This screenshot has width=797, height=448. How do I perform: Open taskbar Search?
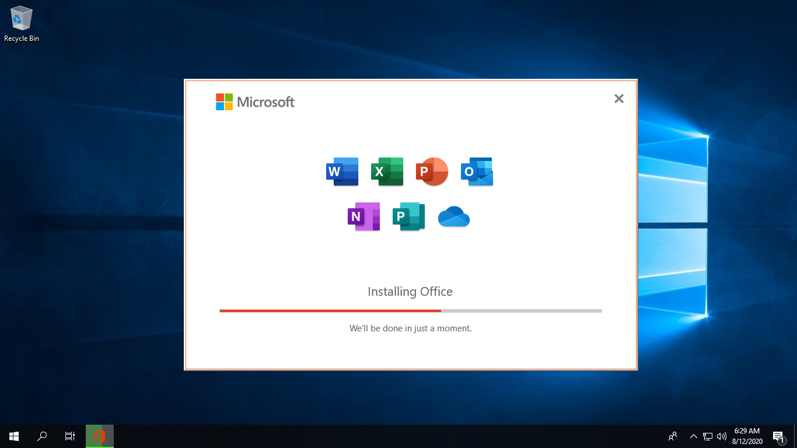tap(42, 436)
